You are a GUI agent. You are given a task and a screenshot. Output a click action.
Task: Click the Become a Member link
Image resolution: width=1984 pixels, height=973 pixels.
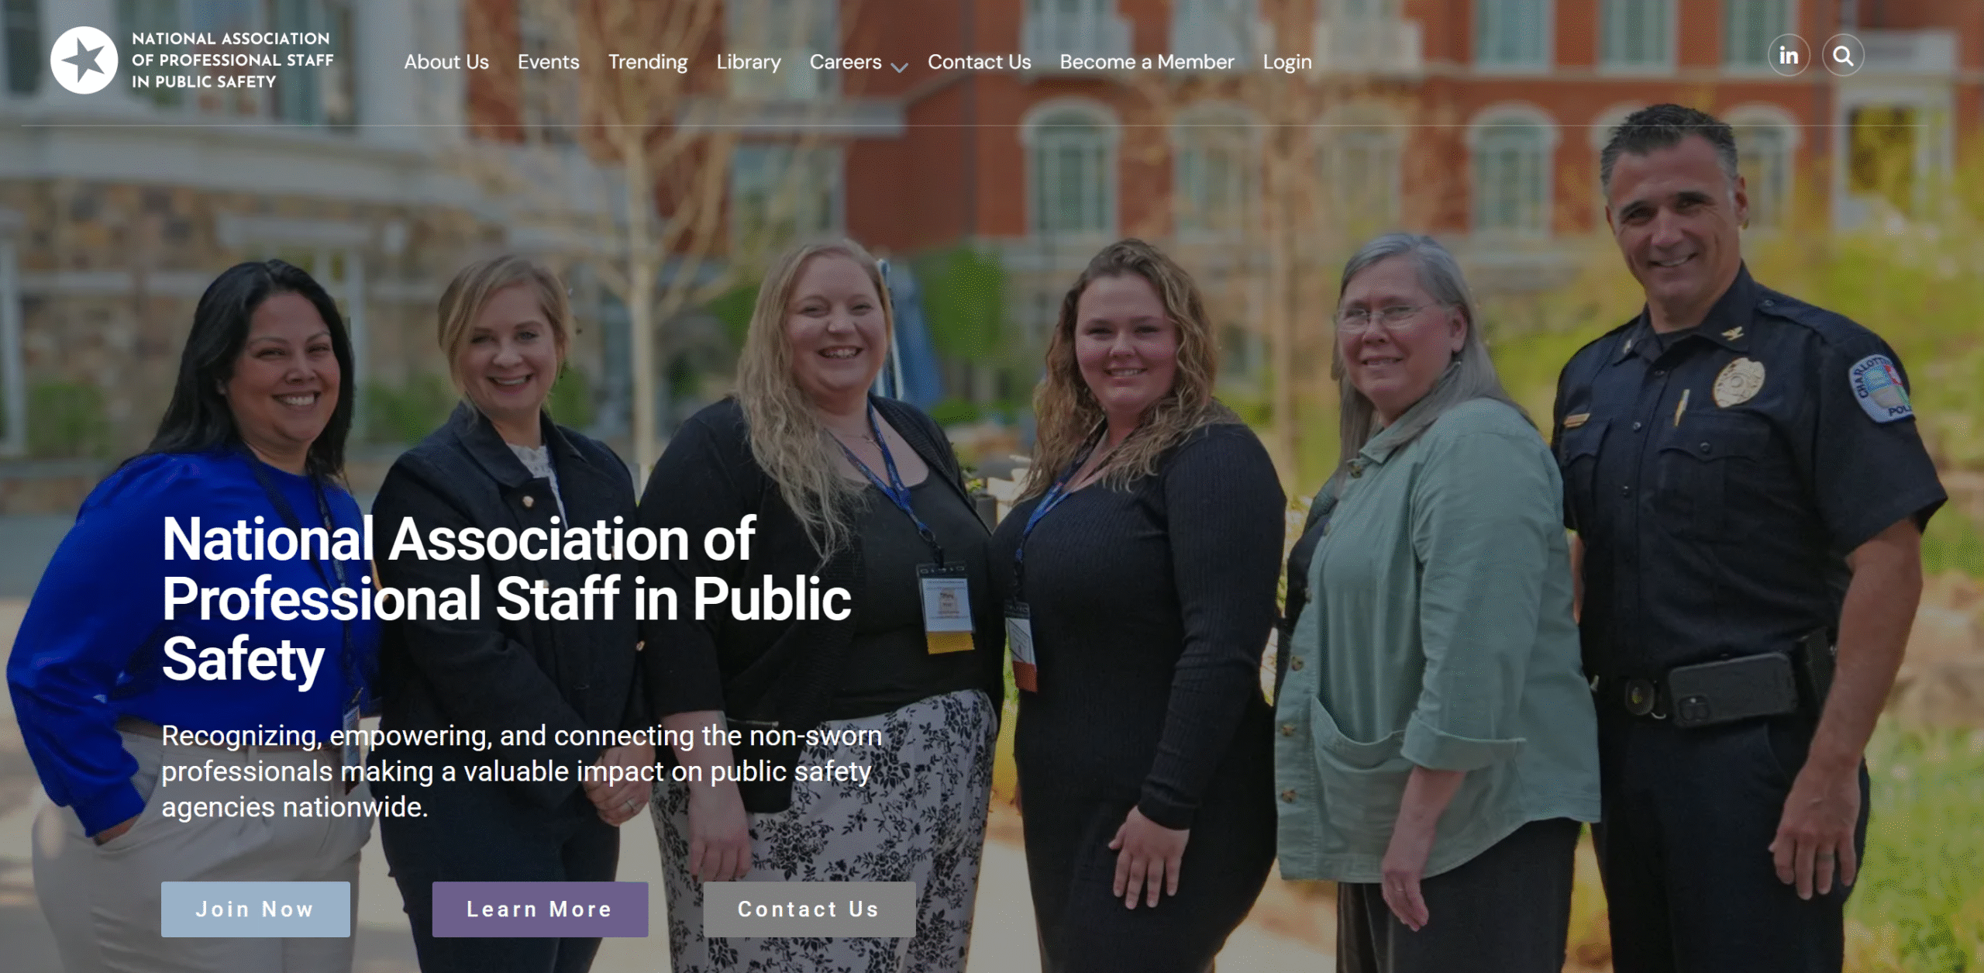pos(1147,62)
